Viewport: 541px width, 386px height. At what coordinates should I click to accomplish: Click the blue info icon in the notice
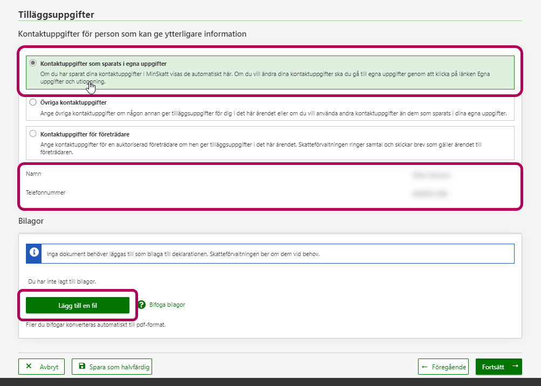click(x=34, y=253)
